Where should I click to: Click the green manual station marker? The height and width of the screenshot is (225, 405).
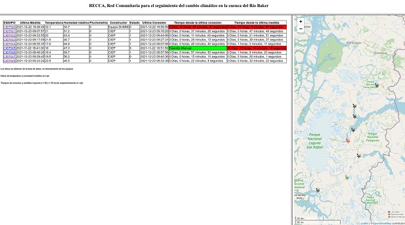(x=347, y=177)
